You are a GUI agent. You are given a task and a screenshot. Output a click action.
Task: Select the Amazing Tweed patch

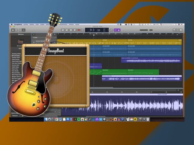point(16,53)
